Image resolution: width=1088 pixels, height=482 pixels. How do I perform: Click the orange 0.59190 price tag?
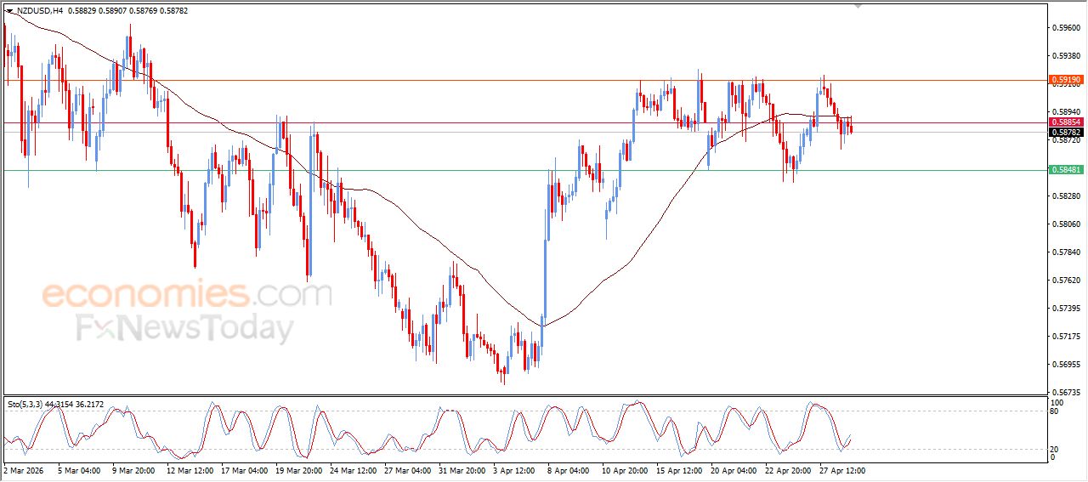click(1066, 80)
